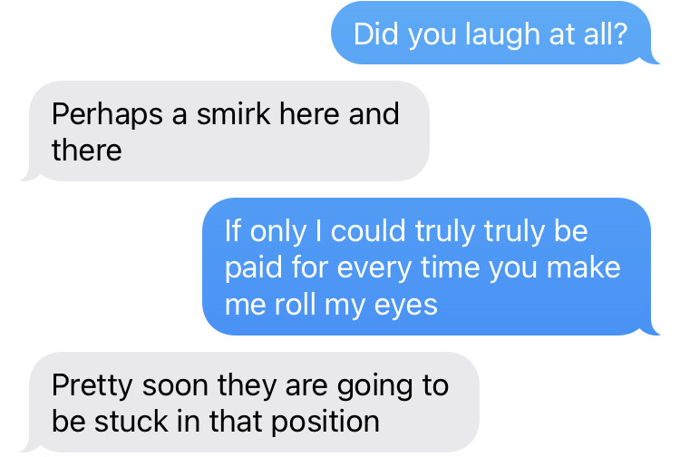Click the word "roll" in the sent message
The image size is (680, 457).
click(293, 304)
